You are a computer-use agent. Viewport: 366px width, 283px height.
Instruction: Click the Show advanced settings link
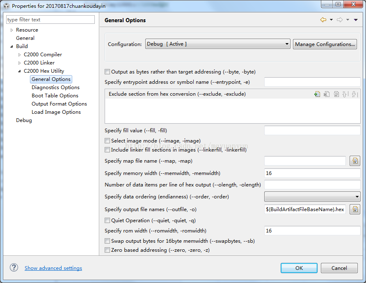(53, 268)
